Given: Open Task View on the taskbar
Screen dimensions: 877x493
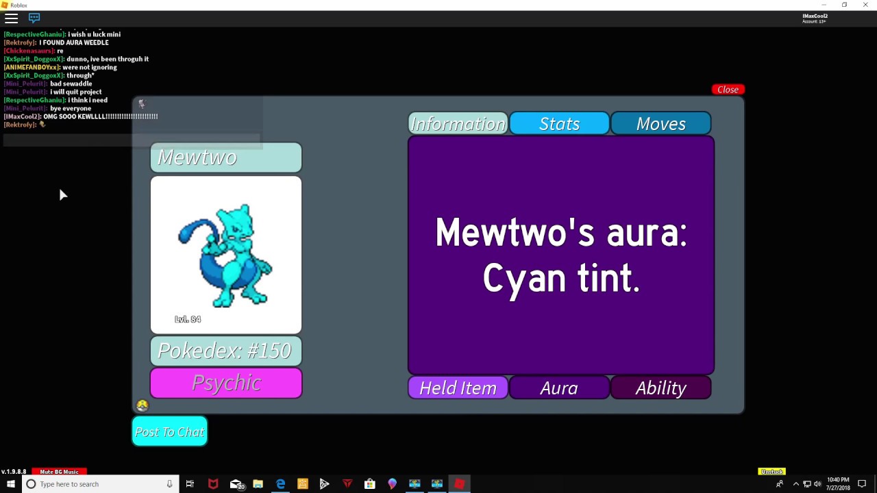Looking at the screenshot, I should (190, 484).
